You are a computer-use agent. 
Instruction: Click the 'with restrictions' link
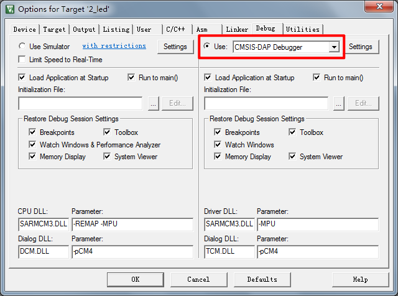114,46
